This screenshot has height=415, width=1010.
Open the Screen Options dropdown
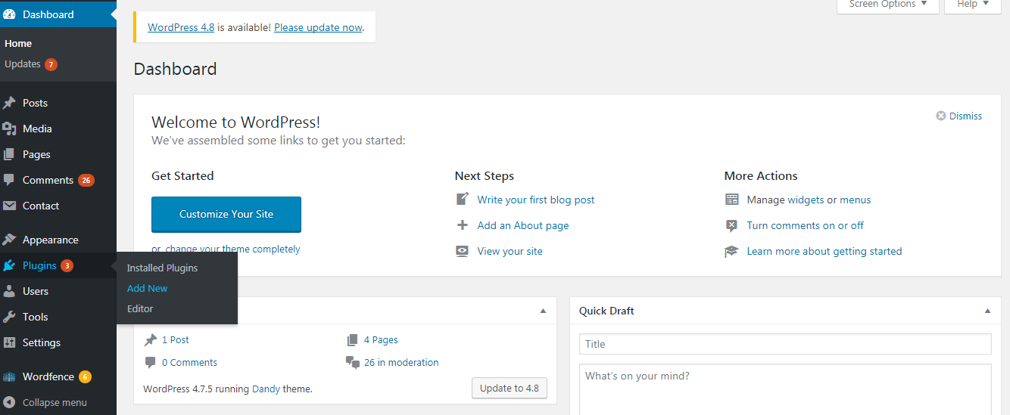click(x=887, y=5)
